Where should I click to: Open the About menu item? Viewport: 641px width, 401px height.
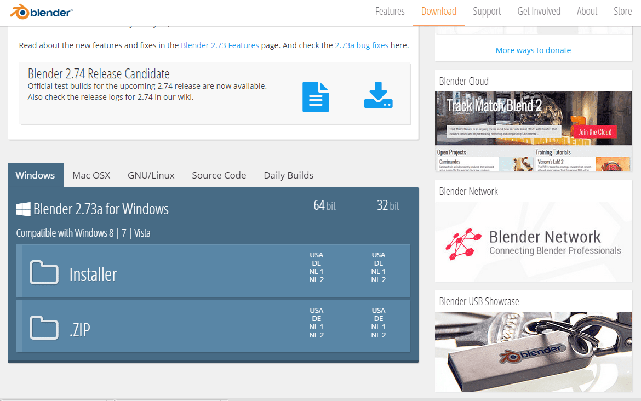(x=587, y=12)
